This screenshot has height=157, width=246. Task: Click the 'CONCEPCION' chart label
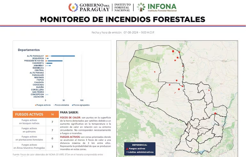37,94
